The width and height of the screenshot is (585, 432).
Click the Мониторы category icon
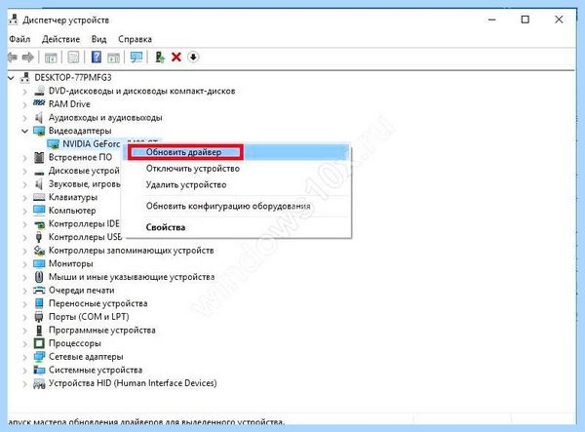coord(39,263)
